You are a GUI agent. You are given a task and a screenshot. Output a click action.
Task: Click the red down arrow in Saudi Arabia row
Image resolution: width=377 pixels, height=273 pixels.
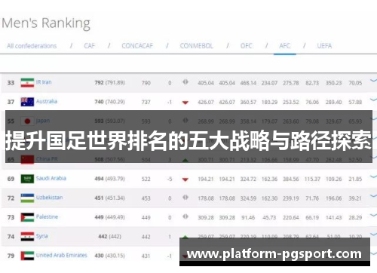tap(185, 179)
